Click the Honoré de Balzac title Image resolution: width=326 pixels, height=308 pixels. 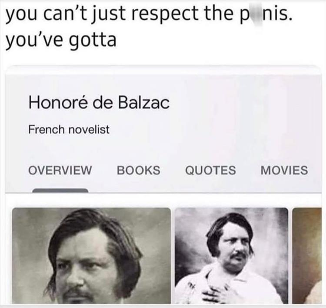[x=99, y=103]
